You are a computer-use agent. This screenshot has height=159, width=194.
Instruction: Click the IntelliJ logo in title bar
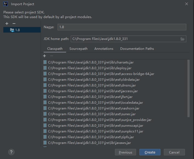pos(5,4)
